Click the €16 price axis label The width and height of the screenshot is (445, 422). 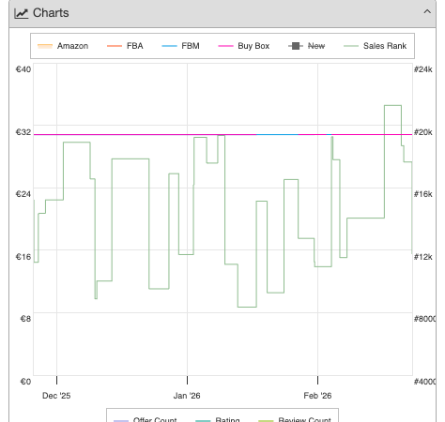23,257
